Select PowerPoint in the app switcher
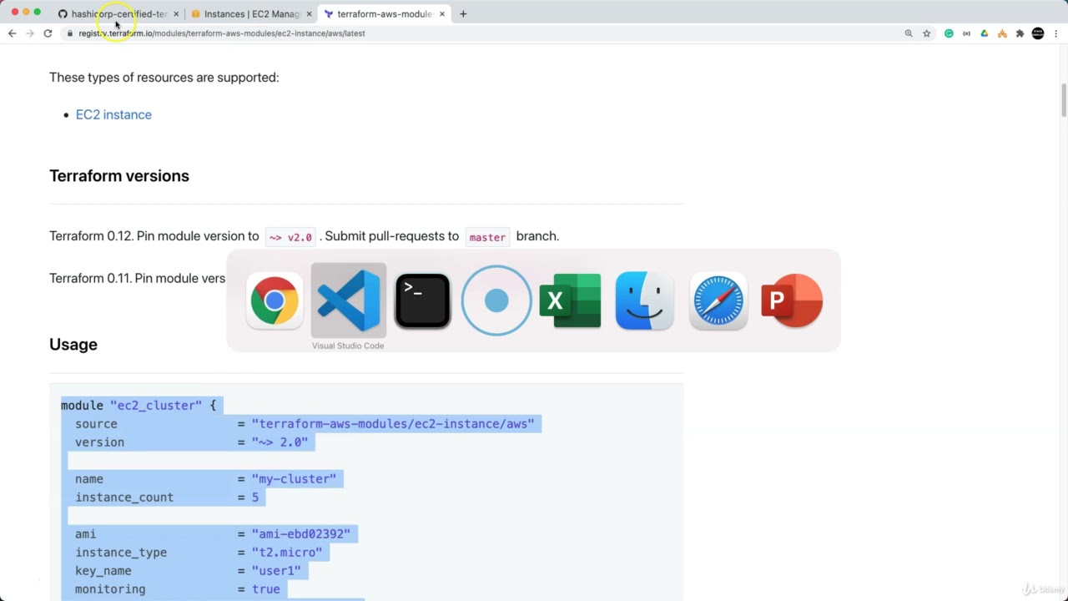Image resolution: width=1068 pixels, height=601 pixels. point(792,300)
